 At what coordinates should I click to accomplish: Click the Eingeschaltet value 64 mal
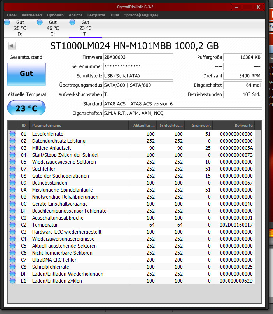coord(243,85)
